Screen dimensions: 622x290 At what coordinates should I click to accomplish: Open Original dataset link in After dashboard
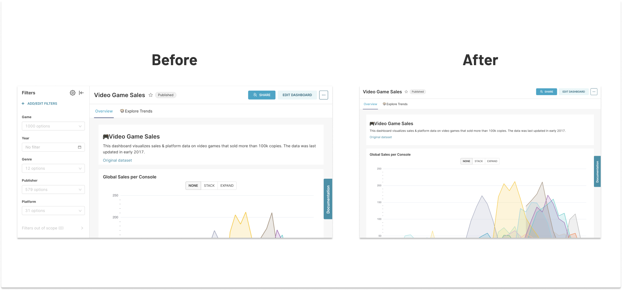(381, 137)
